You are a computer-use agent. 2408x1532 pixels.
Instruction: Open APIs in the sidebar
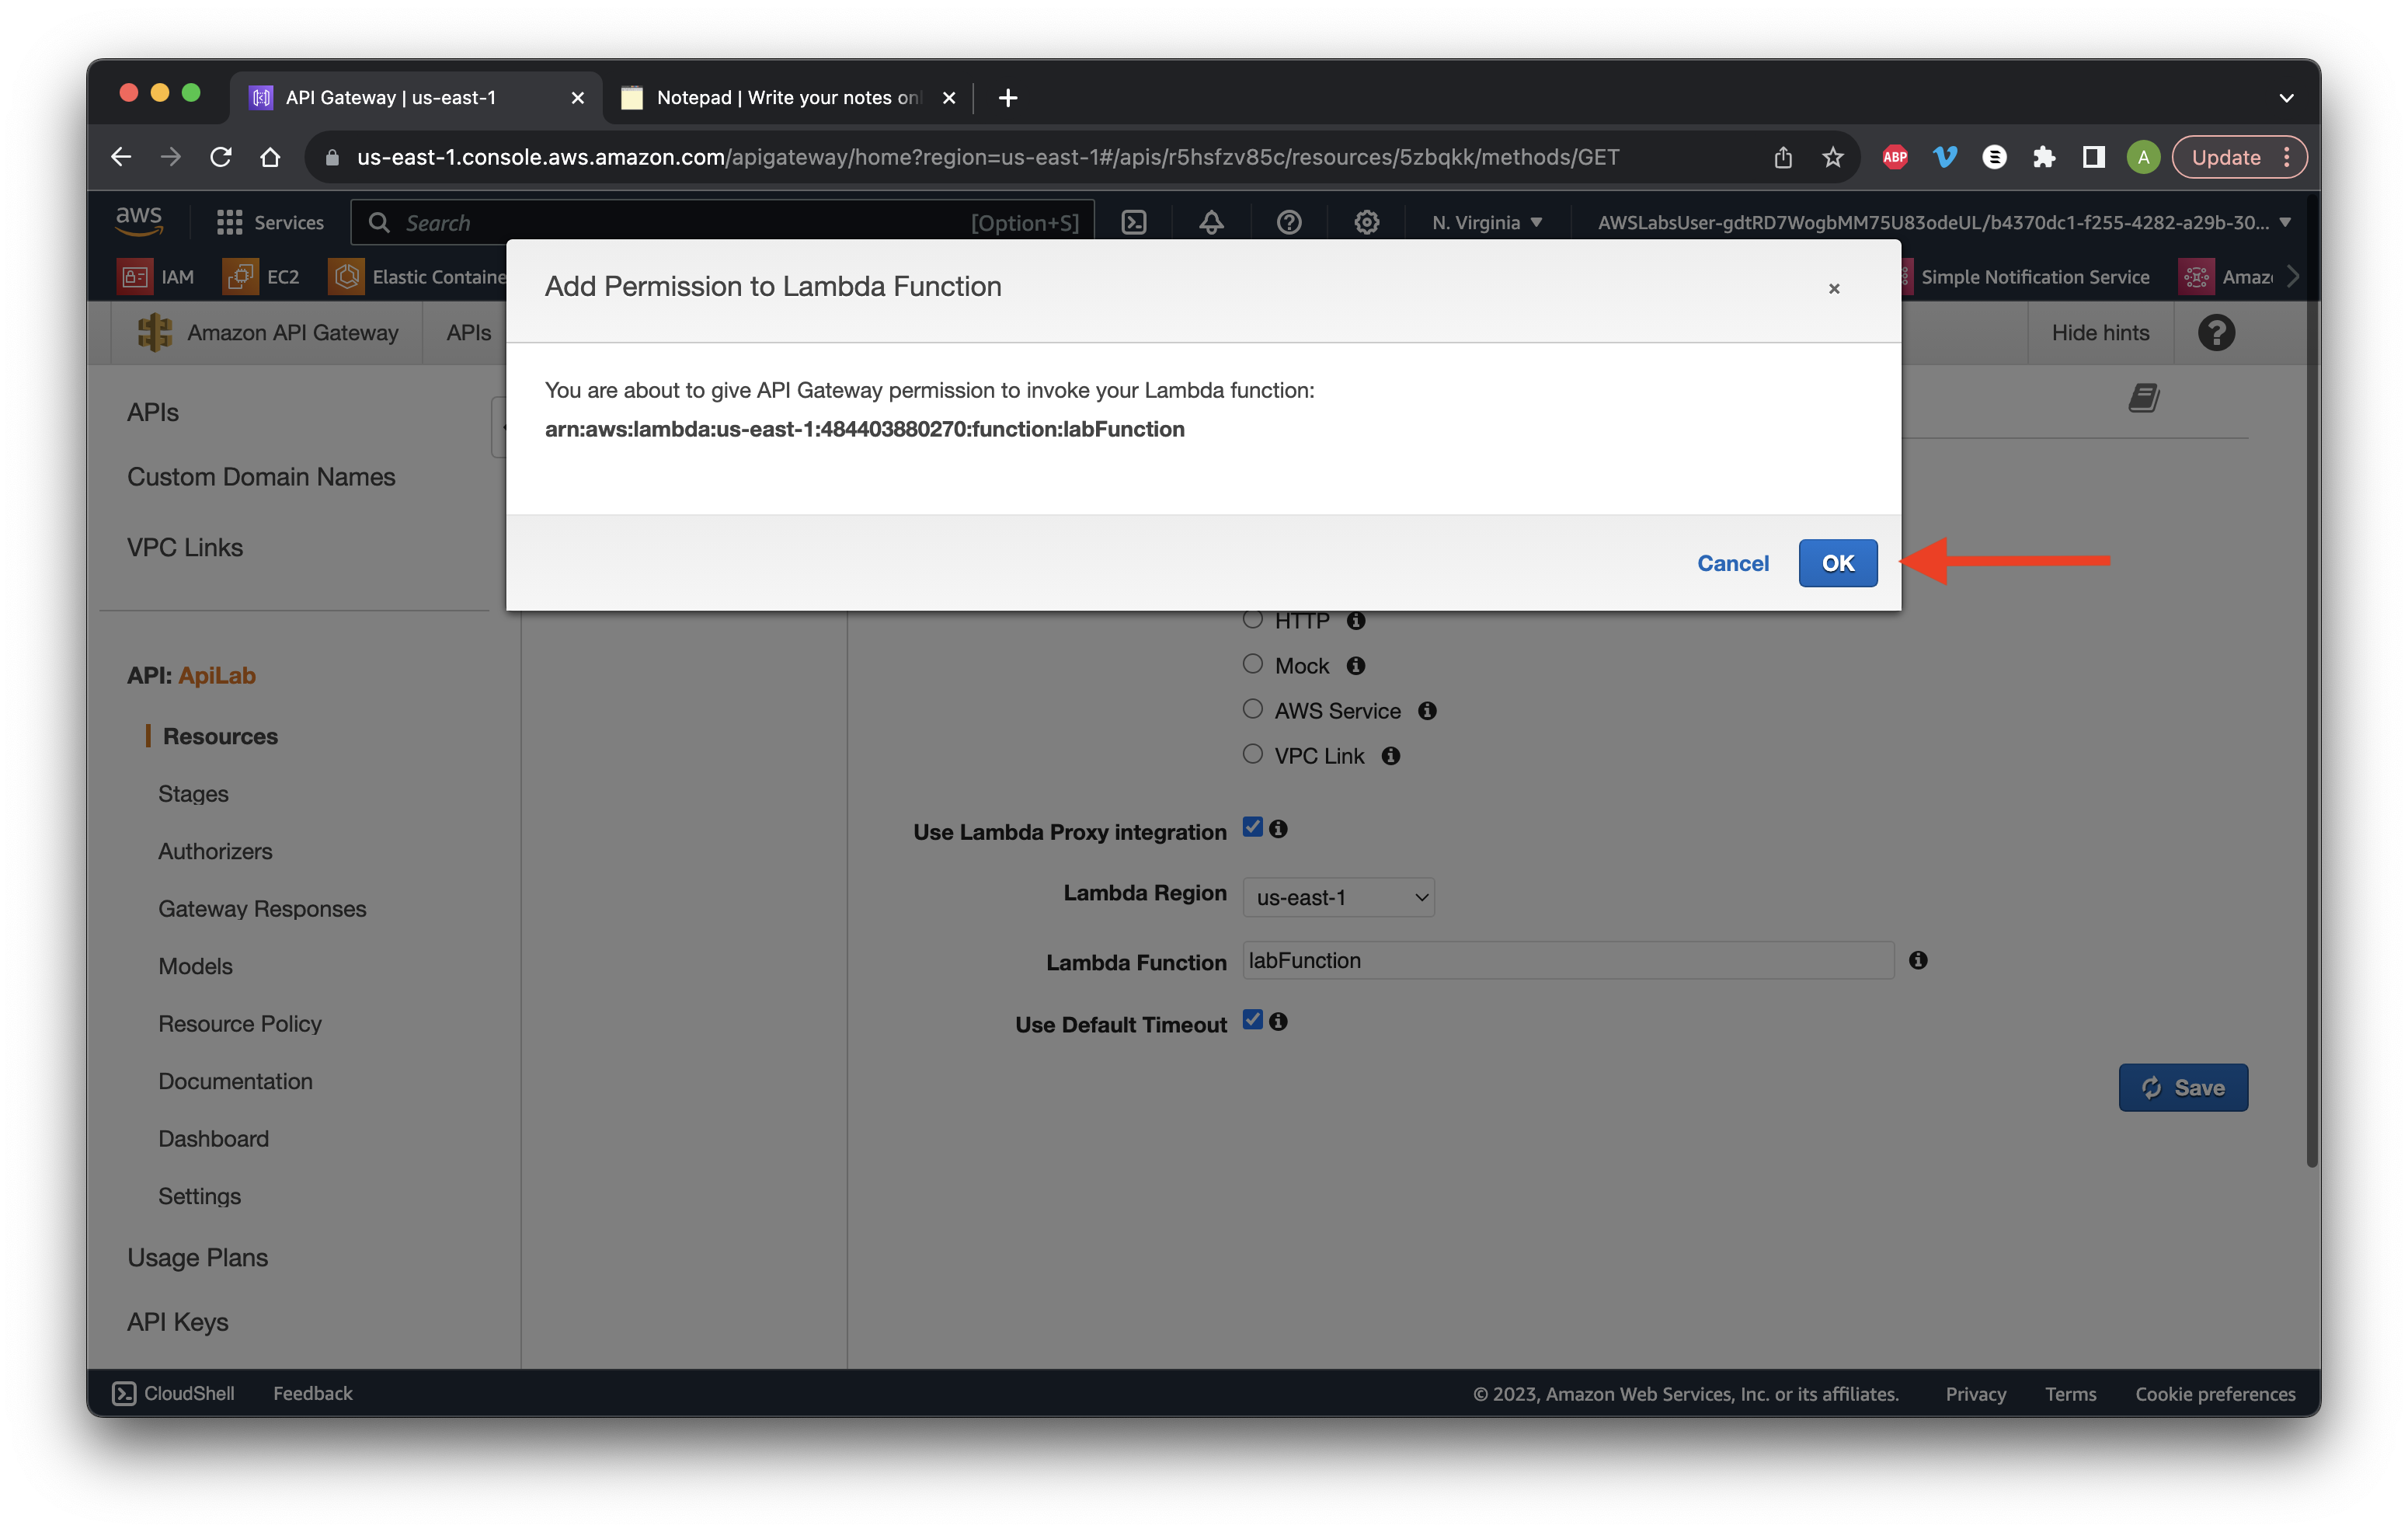pyautogui.click(x=152, y=412)
